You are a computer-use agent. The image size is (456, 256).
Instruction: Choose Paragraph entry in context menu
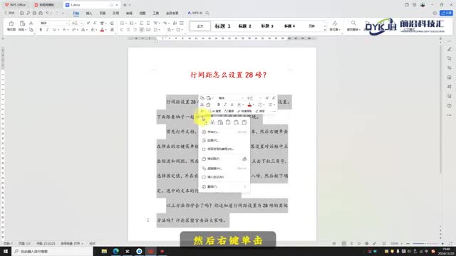tap(224, 141)
